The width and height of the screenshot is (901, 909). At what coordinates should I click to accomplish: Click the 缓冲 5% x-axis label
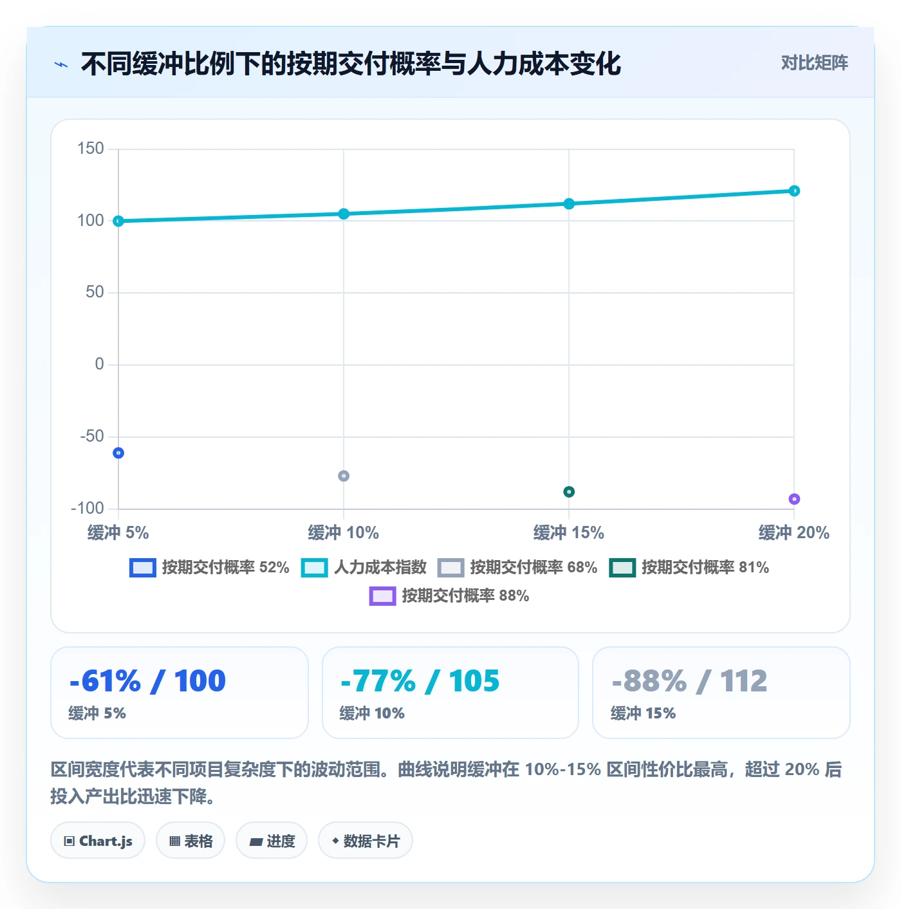(x=118, y=533)
